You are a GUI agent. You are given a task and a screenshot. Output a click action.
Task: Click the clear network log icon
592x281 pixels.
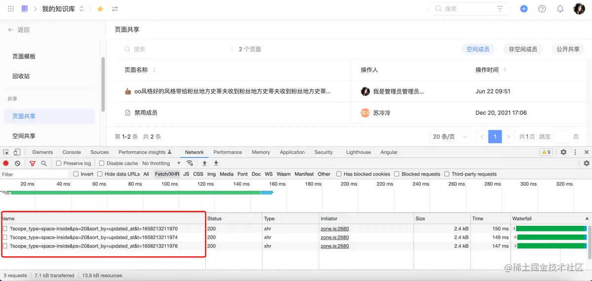tap(17, 163)
